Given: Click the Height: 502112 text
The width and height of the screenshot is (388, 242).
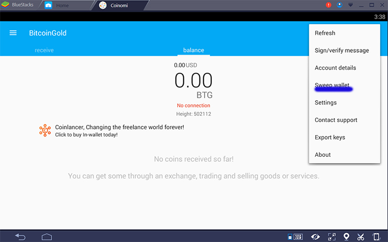Looking at the screenshot, I should [194, 114].
